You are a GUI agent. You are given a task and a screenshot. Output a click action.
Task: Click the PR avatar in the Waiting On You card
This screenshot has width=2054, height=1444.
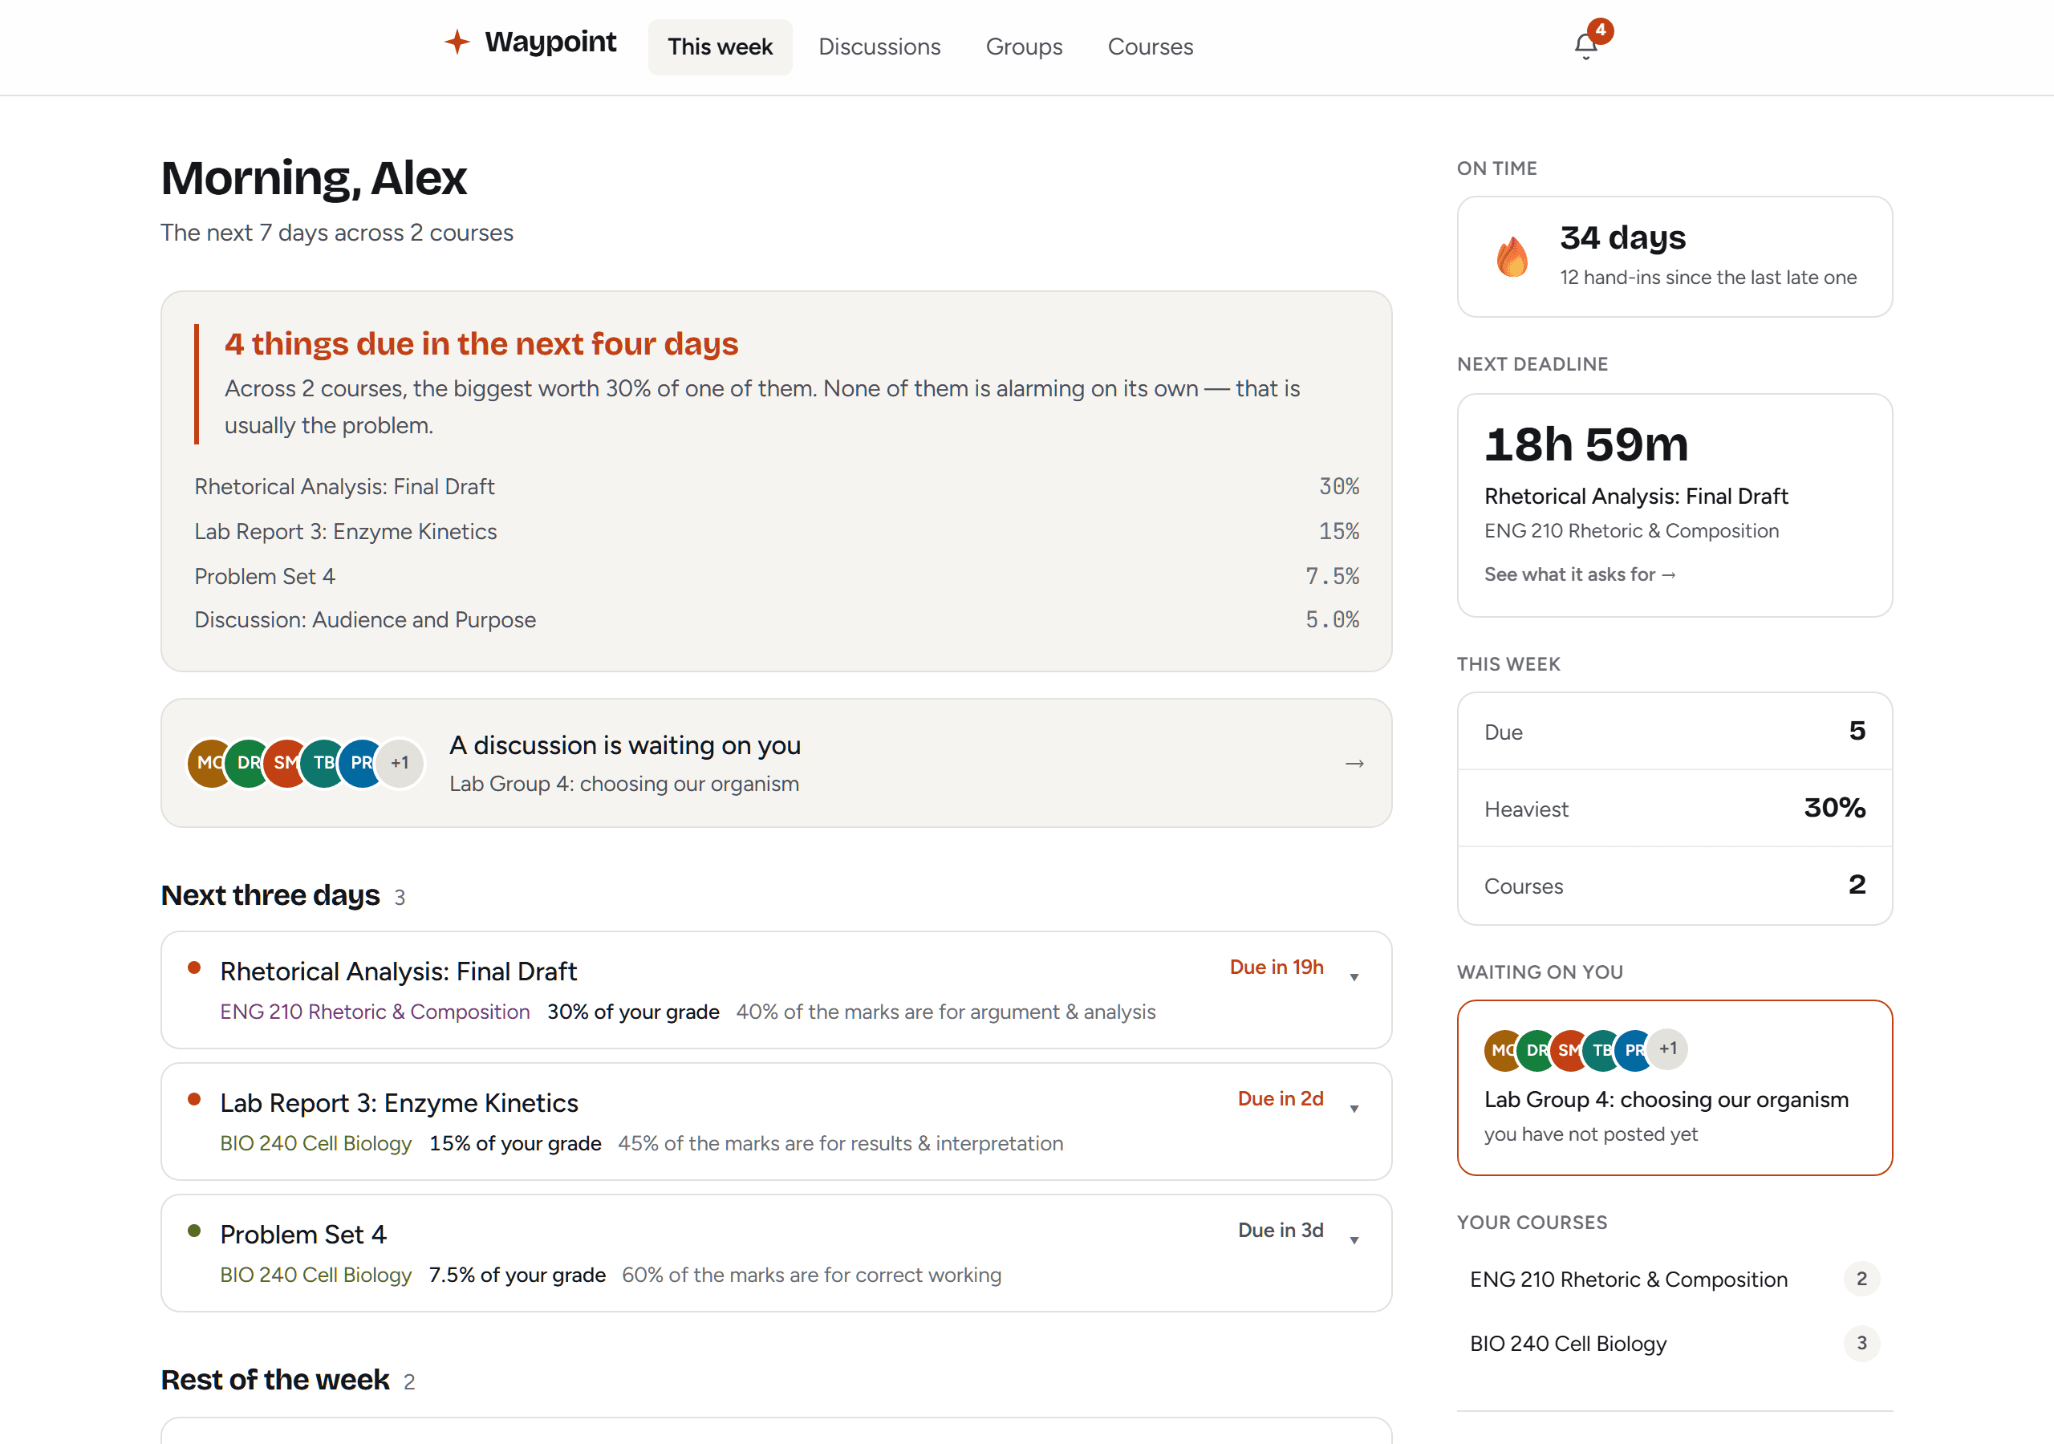[x=1634, y=1049]
